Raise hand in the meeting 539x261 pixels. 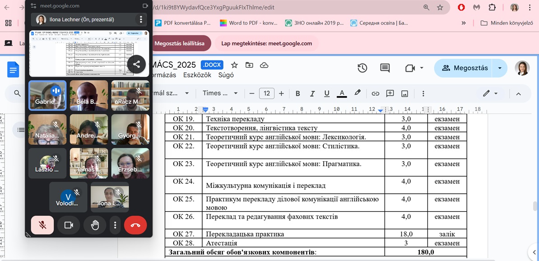[95, 225]
